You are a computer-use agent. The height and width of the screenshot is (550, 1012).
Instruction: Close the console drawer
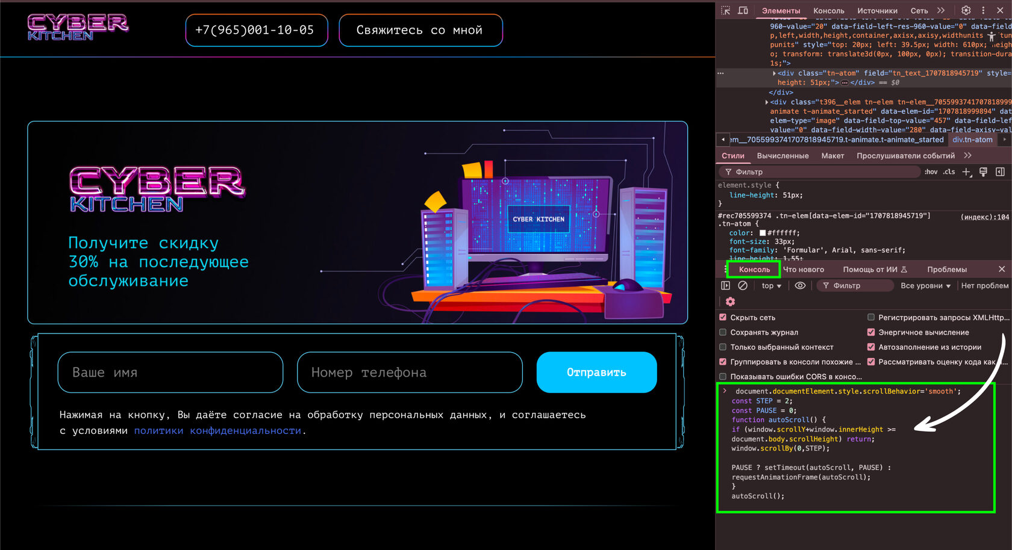(1002, 269)
